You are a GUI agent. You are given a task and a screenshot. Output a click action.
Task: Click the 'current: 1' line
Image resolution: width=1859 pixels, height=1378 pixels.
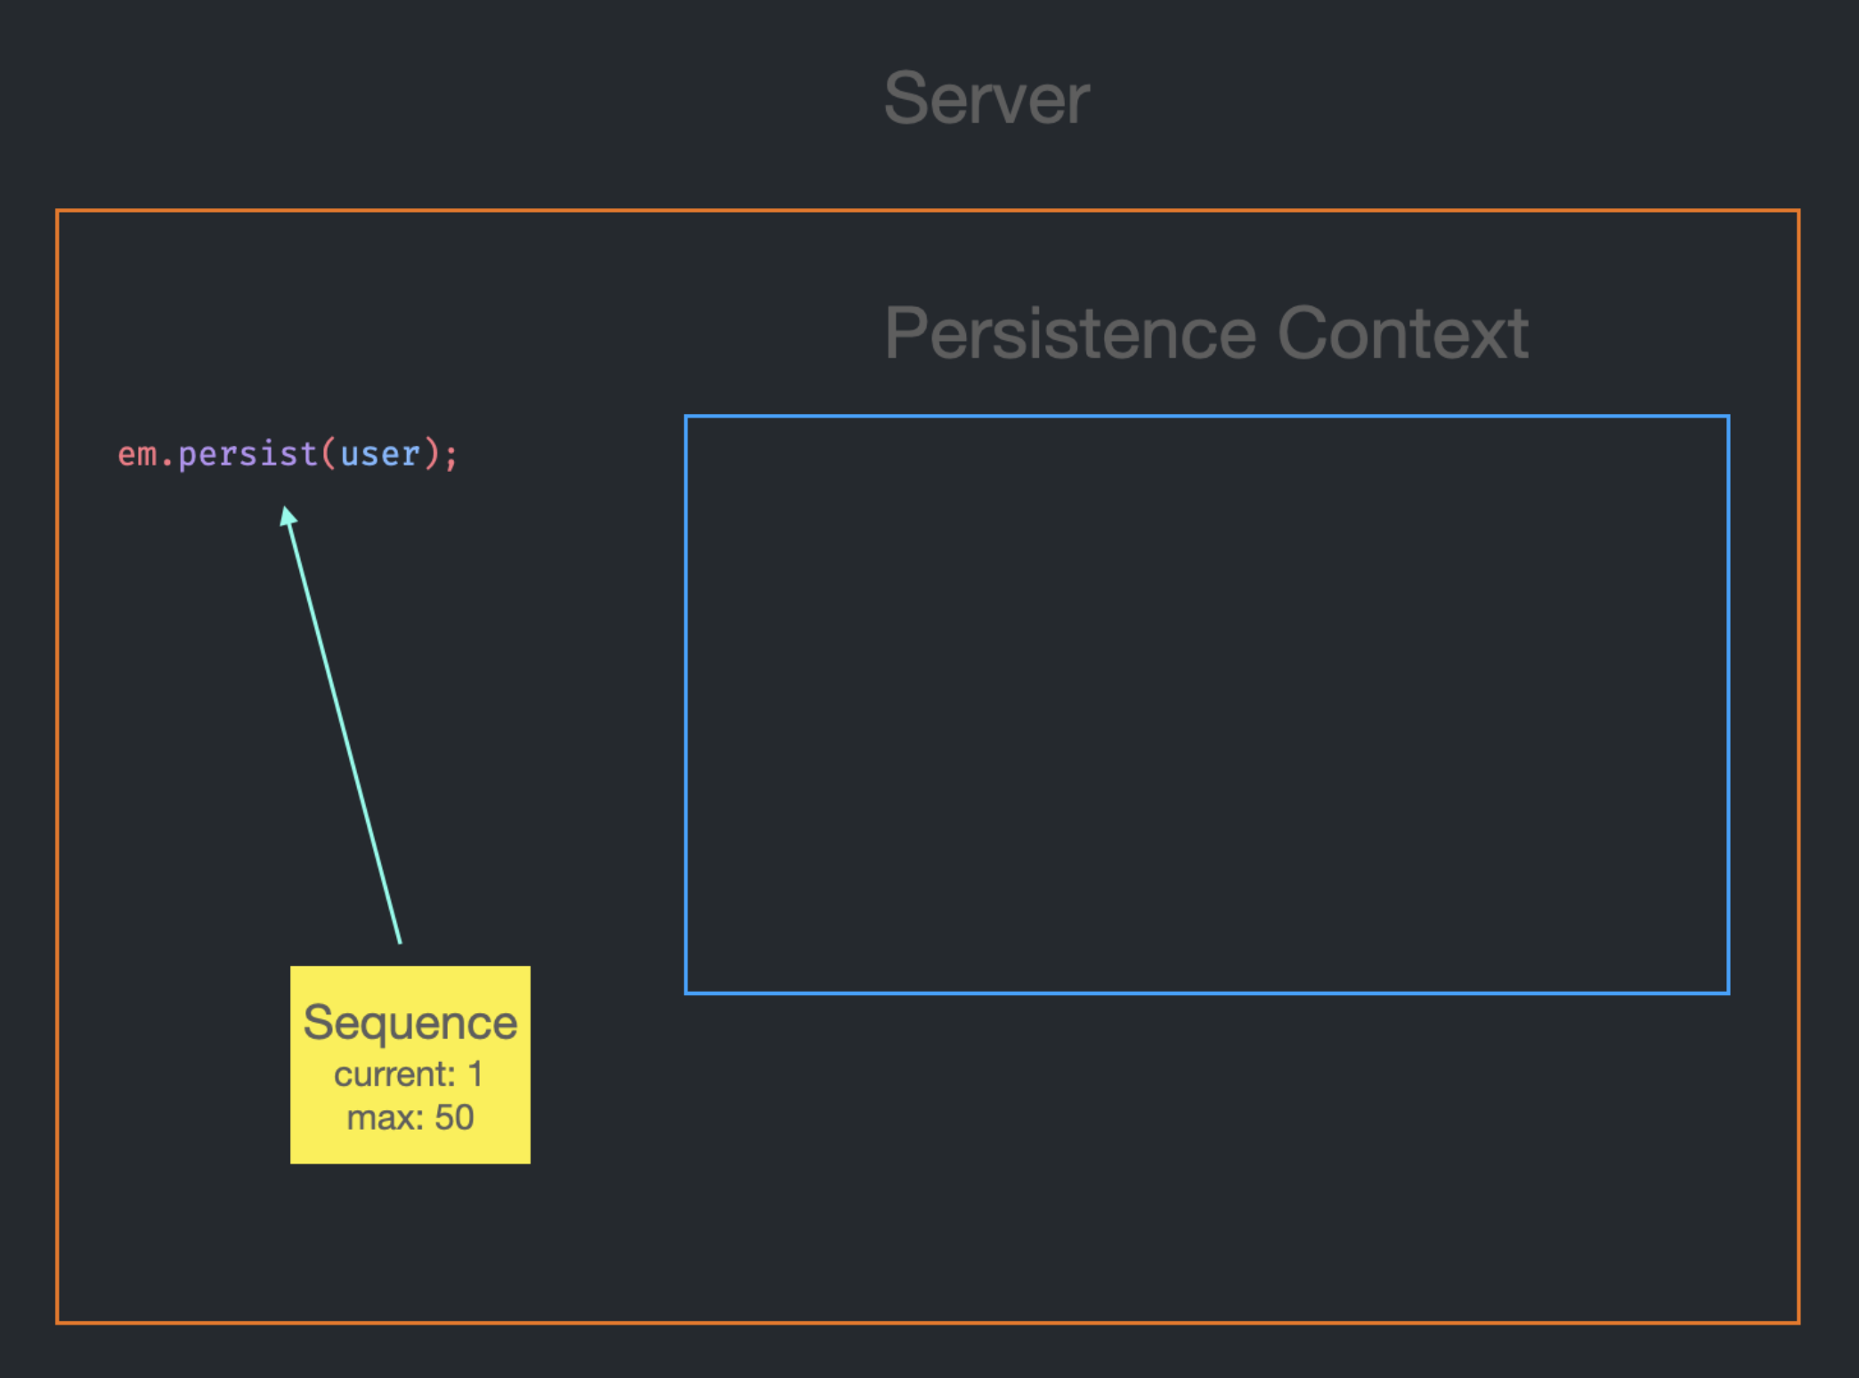click(x=409, y=1074)
